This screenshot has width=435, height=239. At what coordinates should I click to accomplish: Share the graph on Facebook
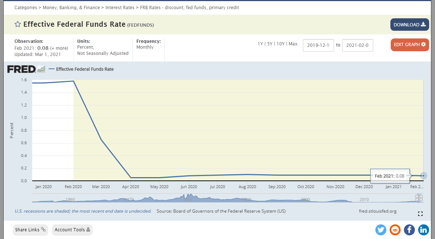409,230
